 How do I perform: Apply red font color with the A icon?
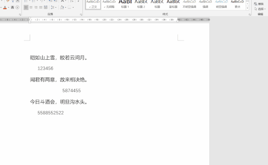(5, 8)
